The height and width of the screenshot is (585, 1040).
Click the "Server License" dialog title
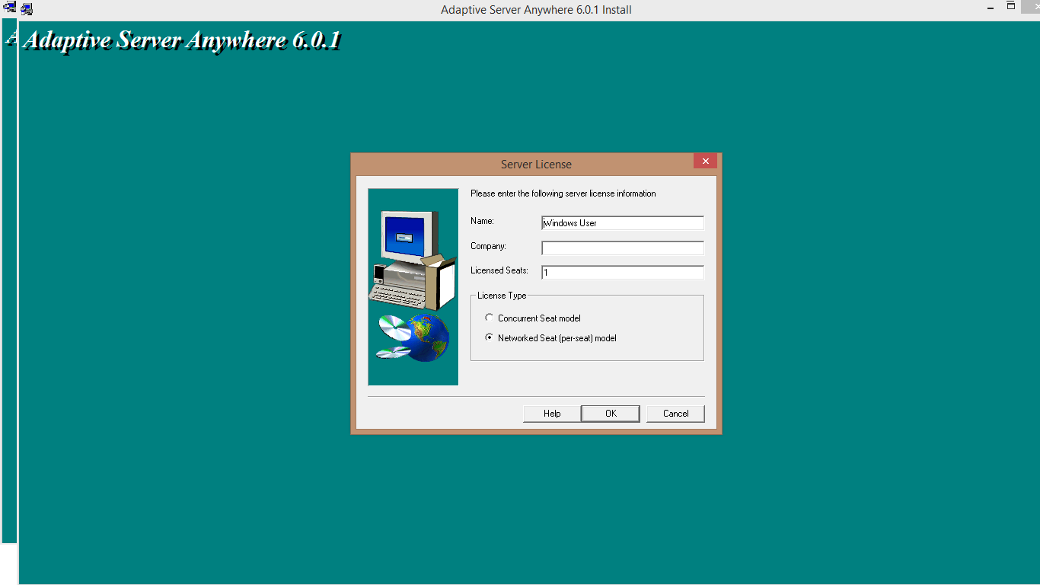pyautogui.click(x=536, y=164)
